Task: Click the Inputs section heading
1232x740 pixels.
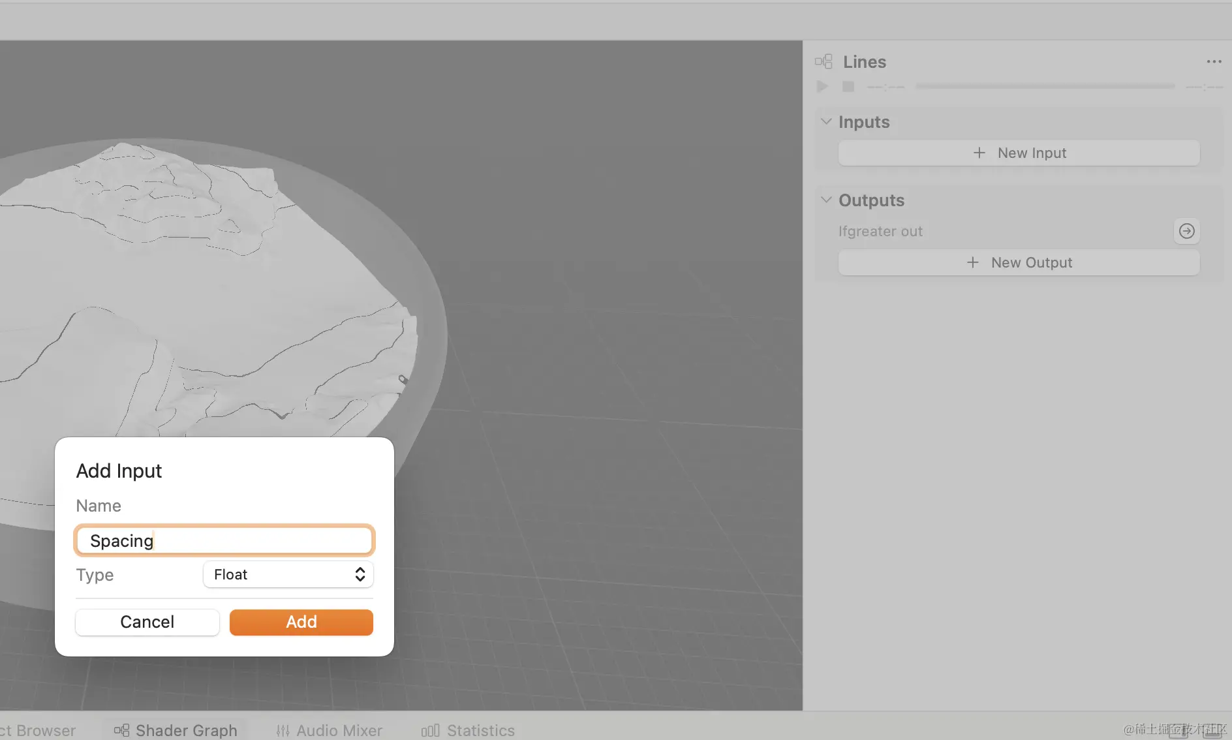Action: (864, 122)
